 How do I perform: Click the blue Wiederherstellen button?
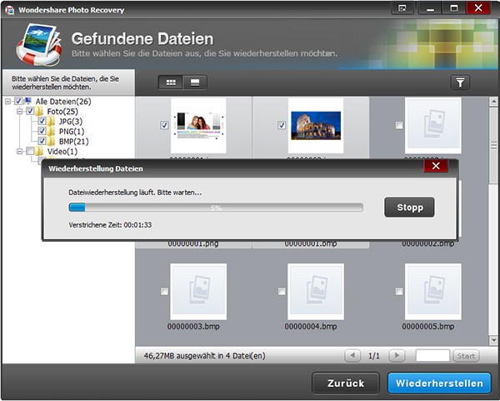(x=439, y=383)
